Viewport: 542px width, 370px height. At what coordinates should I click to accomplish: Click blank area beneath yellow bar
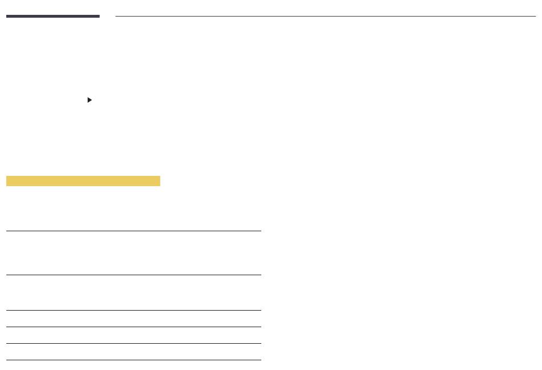pos(83,207)
